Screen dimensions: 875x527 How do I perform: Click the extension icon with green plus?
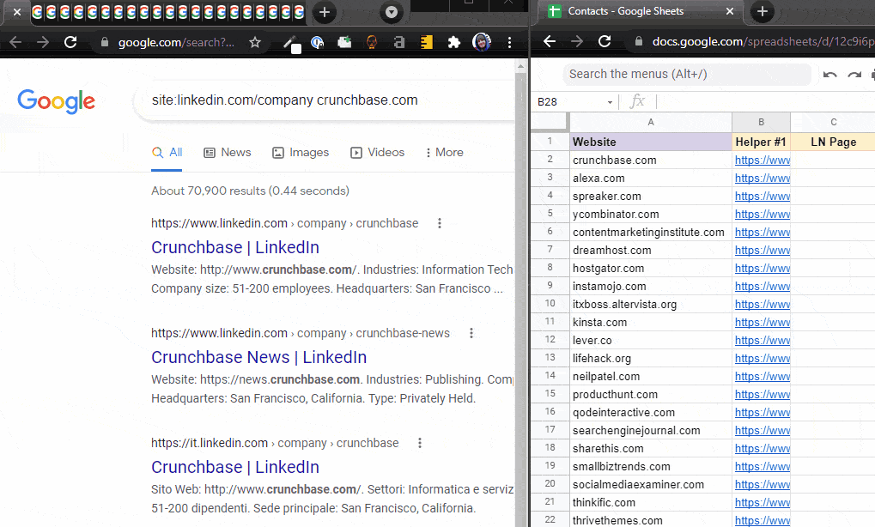click(x=344, y=42)
